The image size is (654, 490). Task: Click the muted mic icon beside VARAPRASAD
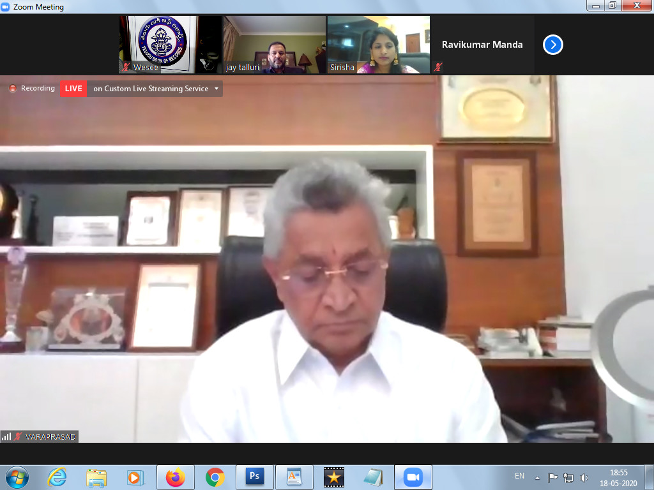point(19,436)
